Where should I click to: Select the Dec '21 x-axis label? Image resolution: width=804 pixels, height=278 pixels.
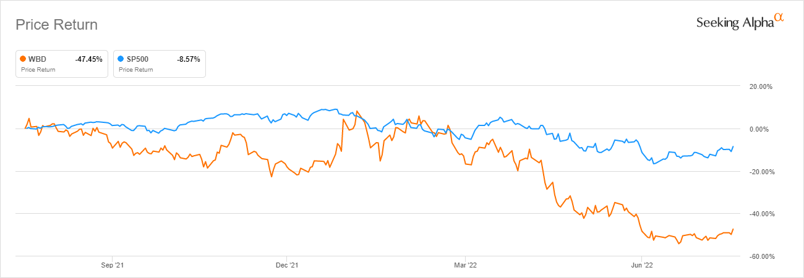click(288, 266)
